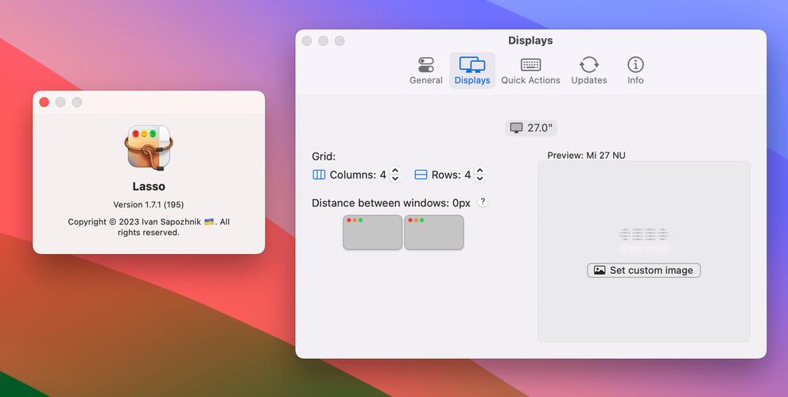The height and width of the screenshot is (397, 788).
Task: Click the Rows grid icon
Action: [421, 175]
